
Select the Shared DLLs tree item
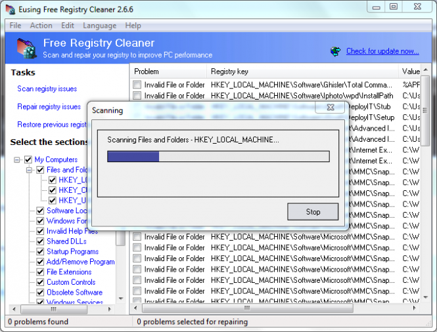(x=66, y=241)
